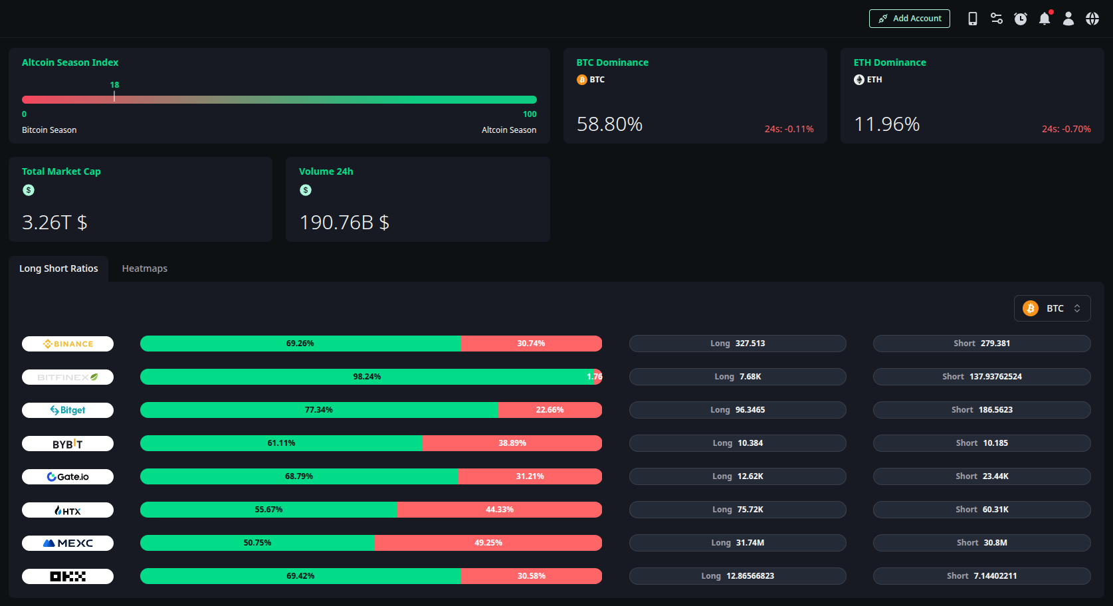
Task: Click the dollar icon in Total Market Cap card
Action: tap(28, 189)
